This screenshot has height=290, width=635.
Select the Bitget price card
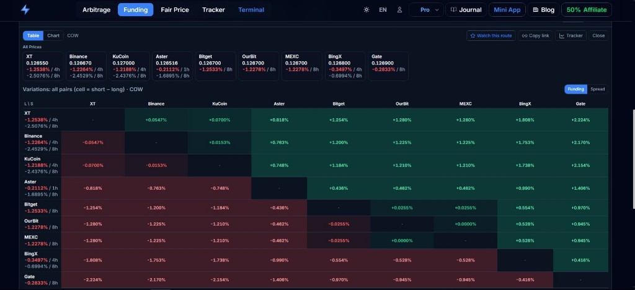tap(215, 66)
